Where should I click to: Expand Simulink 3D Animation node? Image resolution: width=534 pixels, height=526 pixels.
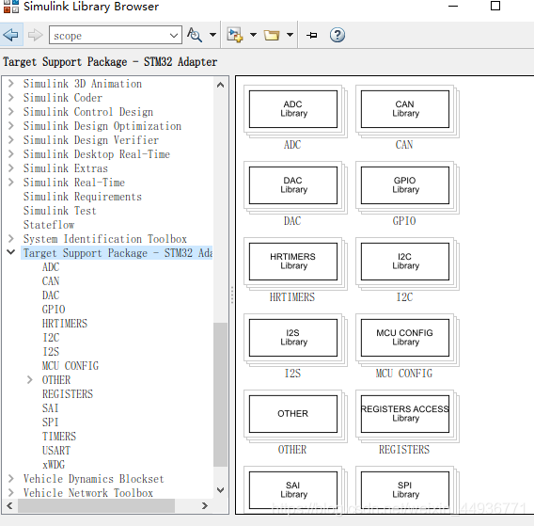click(11, 84)
